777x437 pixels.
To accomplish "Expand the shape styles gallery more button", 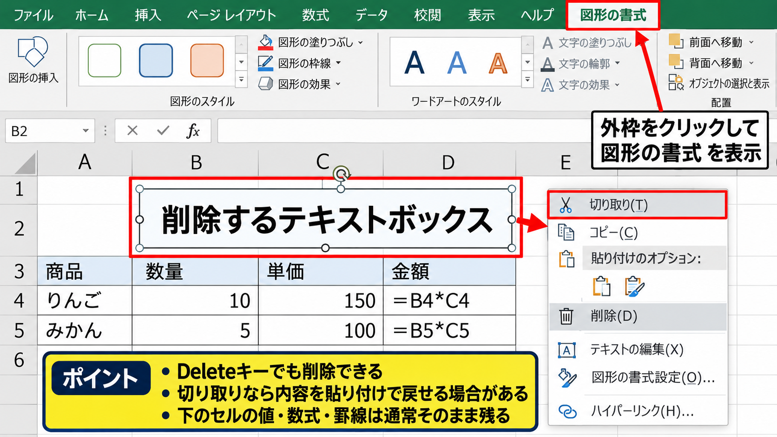I will pyautogui.click(x=241, y=80).
